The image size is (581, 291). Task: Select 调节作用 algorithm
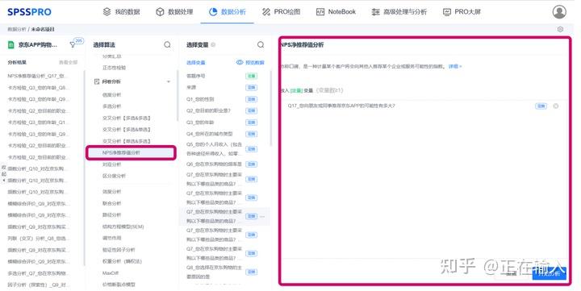tap(111, 238)
